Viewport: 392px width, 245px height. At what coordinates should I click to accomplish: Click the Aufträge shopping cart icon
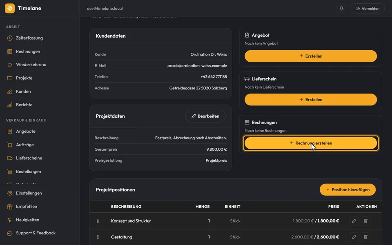(10, 145)
